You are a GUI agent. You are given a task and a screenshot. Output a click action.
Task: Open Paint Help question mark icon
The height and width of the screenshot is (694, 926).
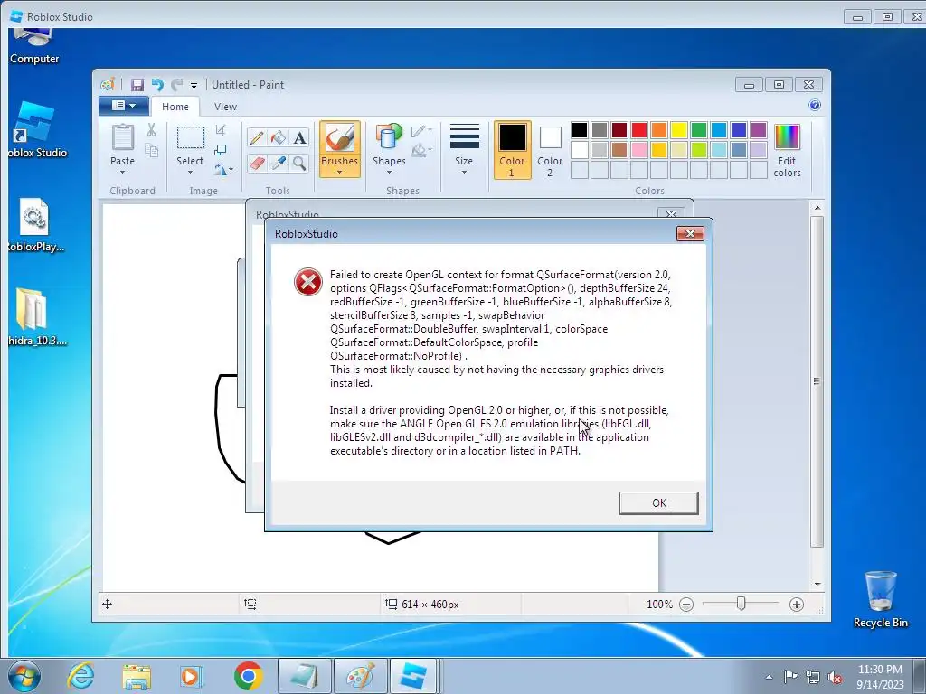point(815,105)
